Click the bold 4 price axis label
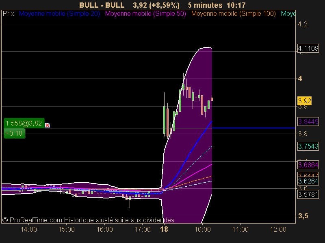This screenshot has width=325, height=243. tap(300, 79)
